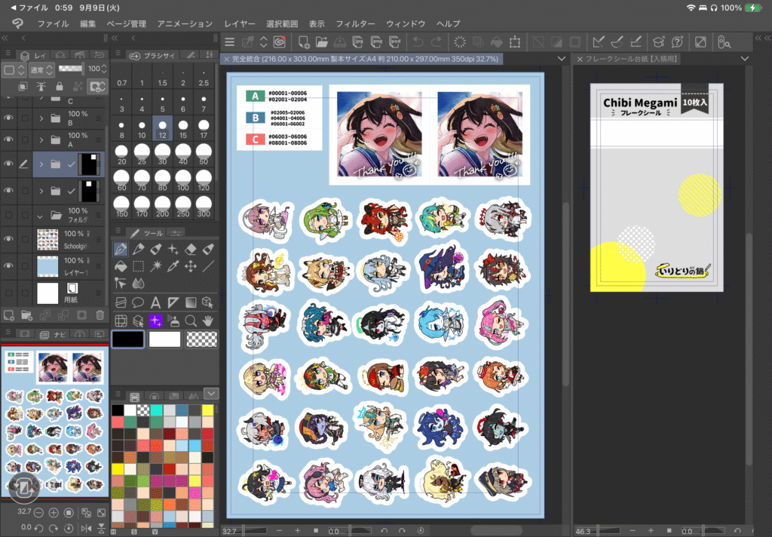Select the Auto select magic wand tool
Image resolution: width=772 pixels, height=537 pixels.
pos(155,266)
